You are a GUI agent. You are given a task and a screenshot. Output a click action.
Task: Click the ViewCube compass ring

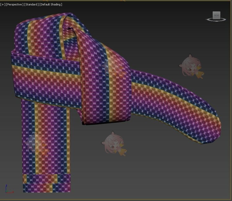(x=216, y=20)
